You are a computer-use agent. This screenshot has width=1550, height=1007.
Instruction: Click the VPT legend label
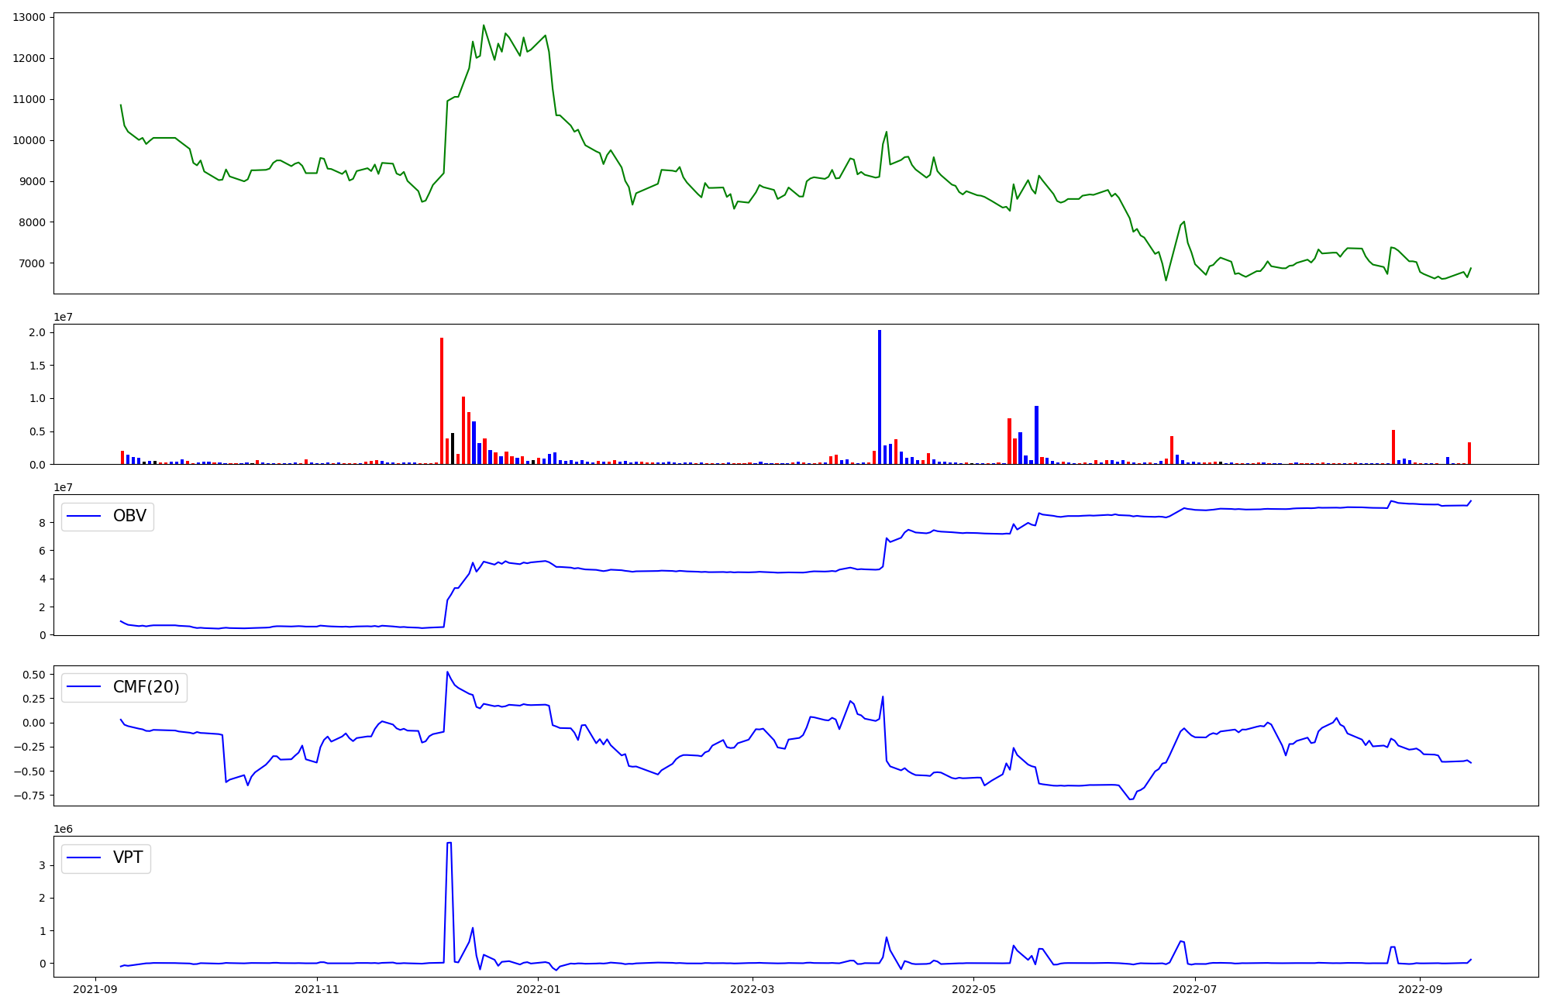pyautogui.click(x=128, y=857)
